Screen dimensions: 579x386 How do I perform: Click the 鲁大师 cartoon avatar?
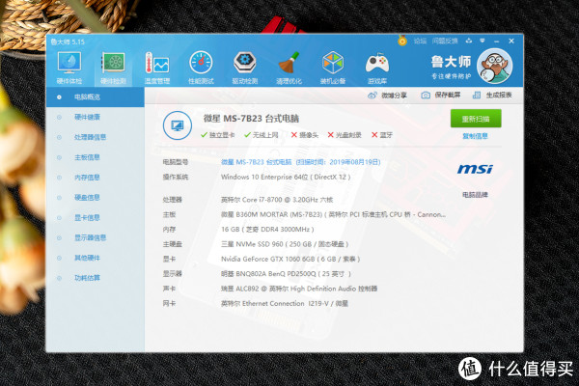click(x=494, y=67)
